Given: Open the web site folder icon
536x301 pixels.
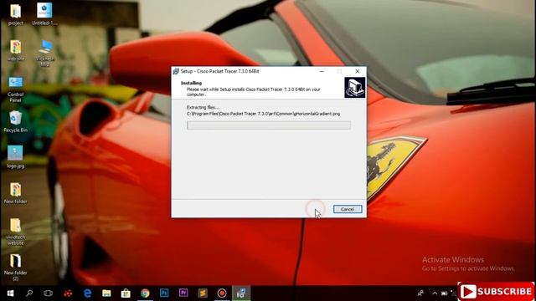Looking at the screenshot, I should [x=15, y=50].
